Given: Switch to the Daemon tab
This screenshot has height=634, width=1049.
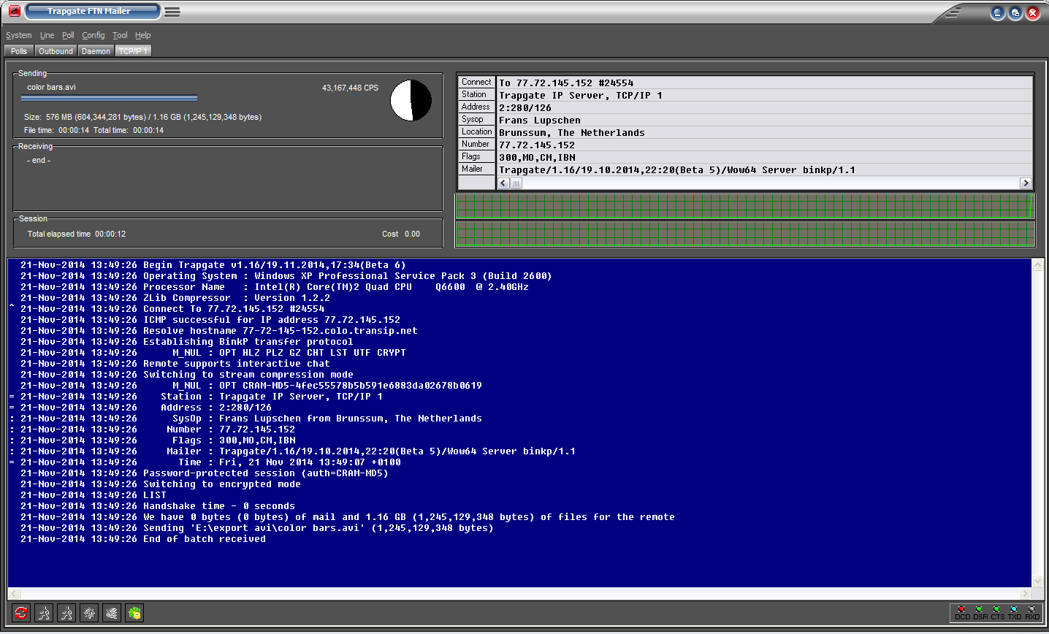Looking at the screenshot, I should coord(96,51).
